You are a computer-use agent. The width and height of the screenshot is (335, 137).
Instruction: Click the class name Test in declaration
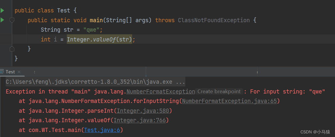pos(64,10)
